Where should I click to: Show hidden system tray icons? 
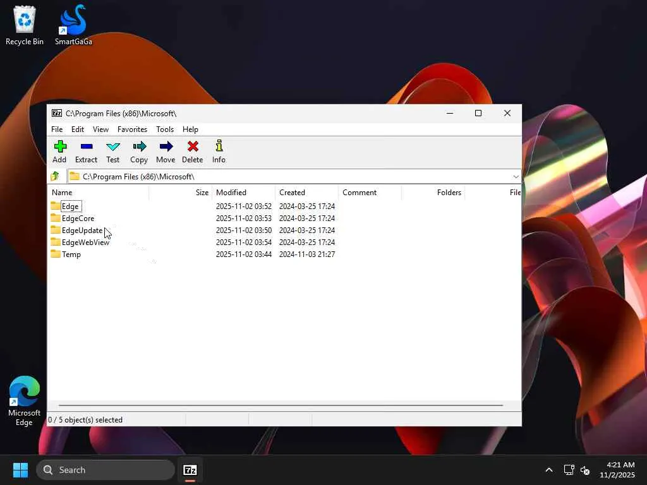click(549, 470)
